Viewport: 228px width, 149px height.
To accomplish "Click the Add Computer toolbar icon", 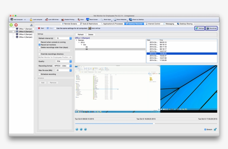I will (12, 19).
